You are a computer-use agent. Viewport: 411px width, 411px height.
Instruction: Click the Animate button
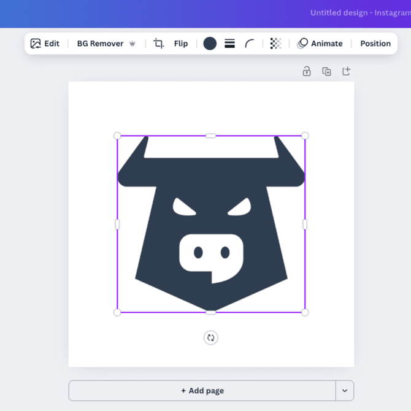pos(320,44)
